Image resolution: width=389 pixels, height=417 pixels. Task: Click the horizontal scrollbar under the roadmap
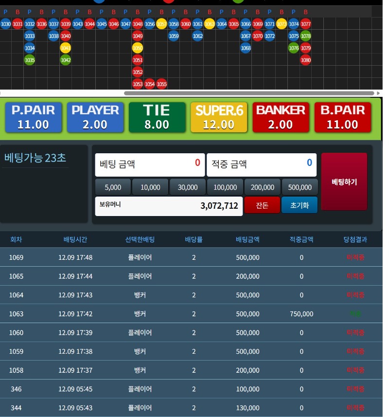[x=249, y=93]
